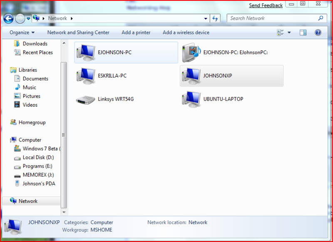Open Network and Sharing Center

tap(78, 33)
